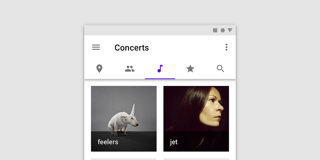The image size is (320, 160).
Task: Open the partially visible tile below jet
Action: 196,159
